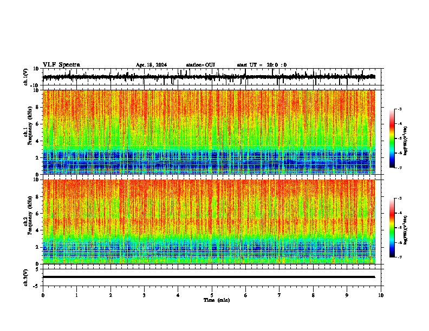Viewport: 429px width, 331px height.
Task: Click the "4" kHz tick on ch.2 spectrogram
Action: click(37, 230)
